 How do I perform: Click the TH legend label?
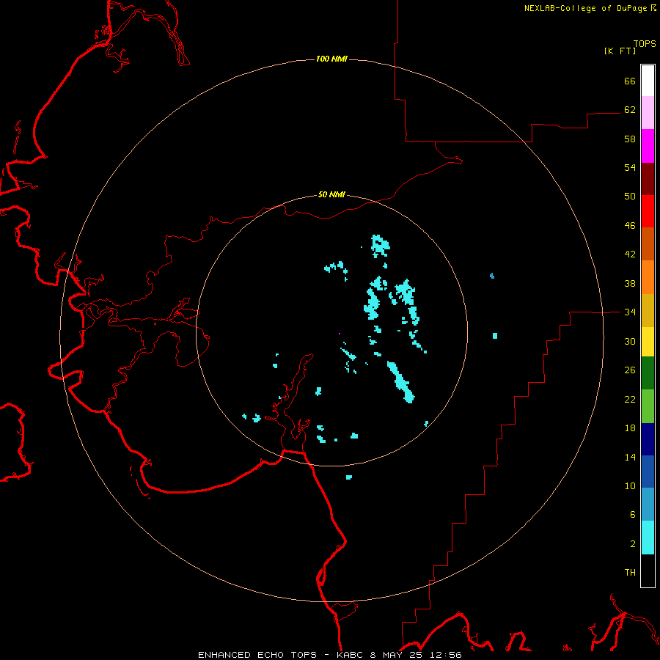630,573
